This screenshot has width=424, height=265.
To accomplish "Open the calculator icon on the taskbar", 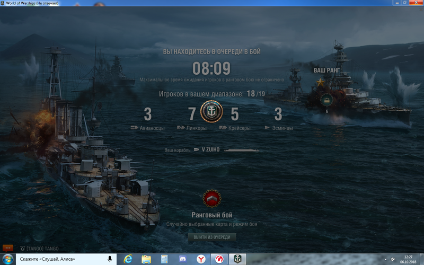I will (x=164, y=259).
